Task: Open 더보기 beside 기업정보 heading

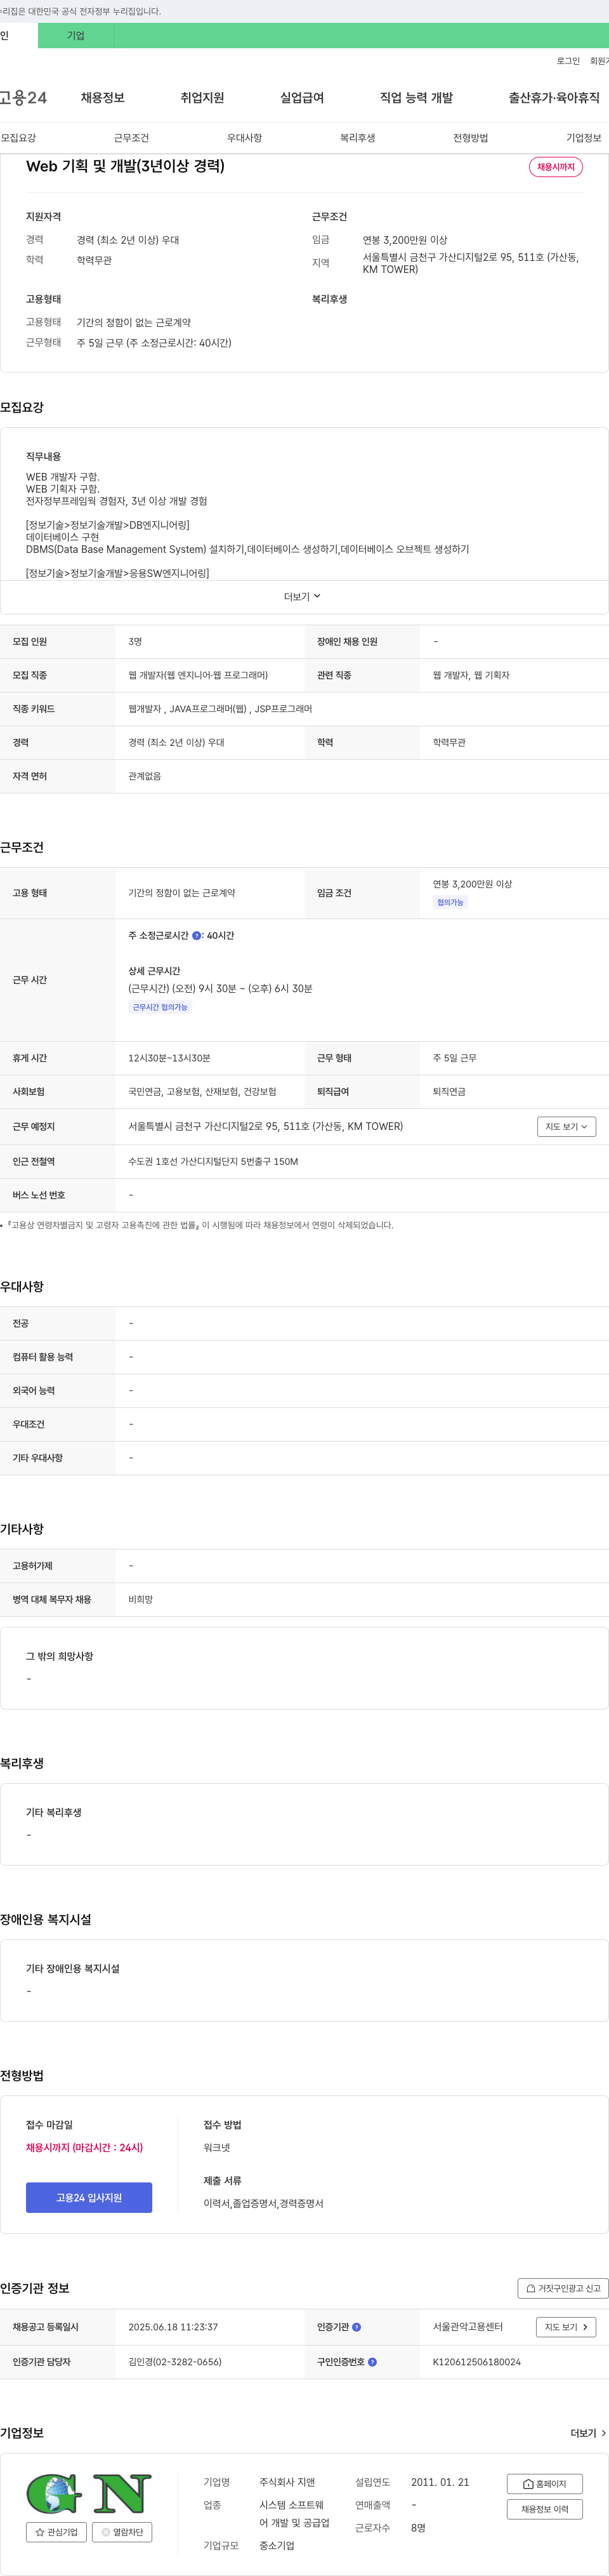Action: (x=588, y=2433)
